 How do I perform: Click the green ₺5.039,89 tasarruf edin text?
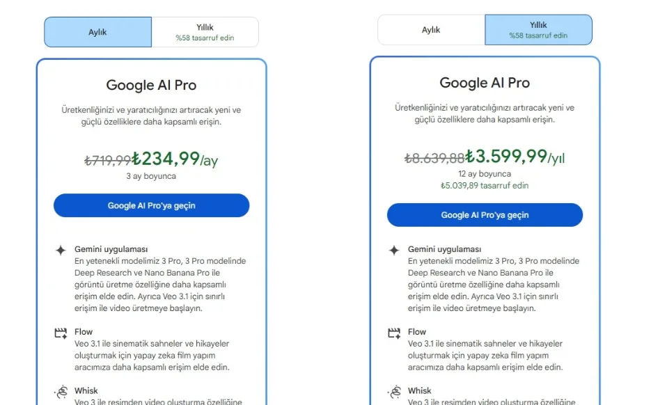485,186
